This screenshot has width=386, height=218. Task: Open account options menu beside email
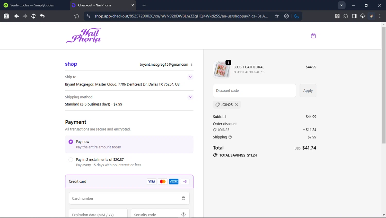pos(192,64)
